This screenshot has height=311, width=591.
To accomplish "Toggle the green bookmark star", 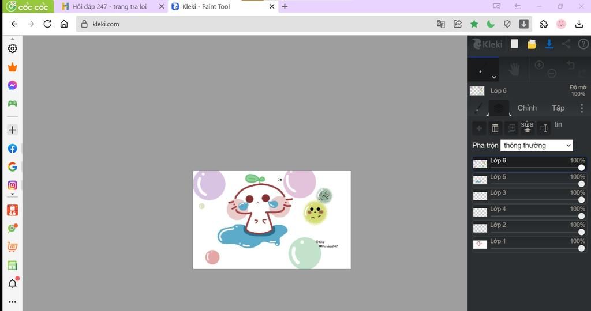I will pyautogui.click(x=474, y=24).
